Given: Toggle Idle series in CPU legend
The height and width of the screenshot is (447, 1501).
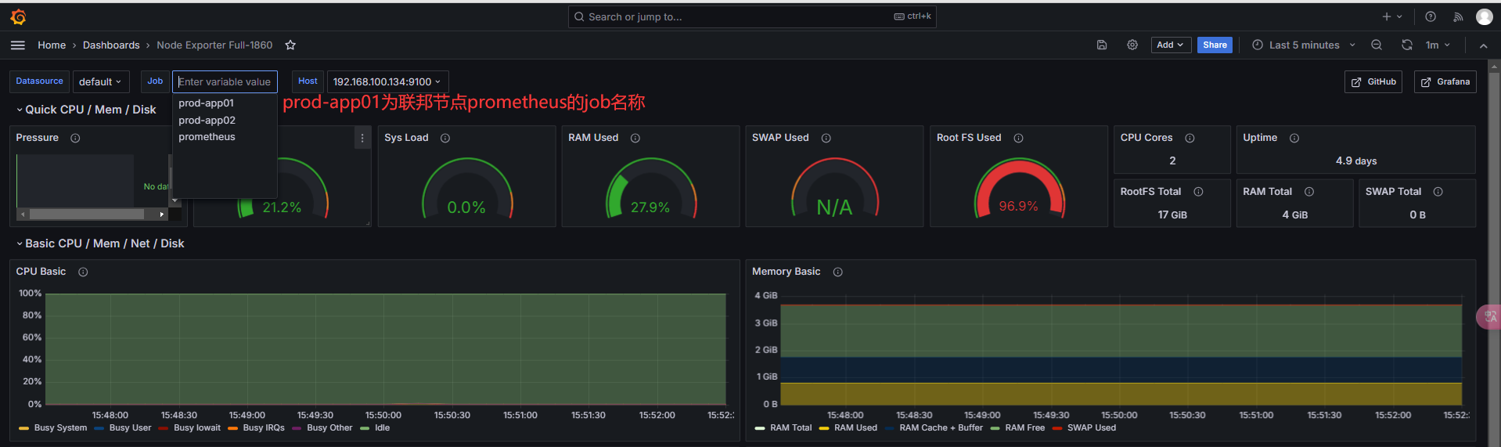Looking at the screenshot, I should tap(382, 428).
